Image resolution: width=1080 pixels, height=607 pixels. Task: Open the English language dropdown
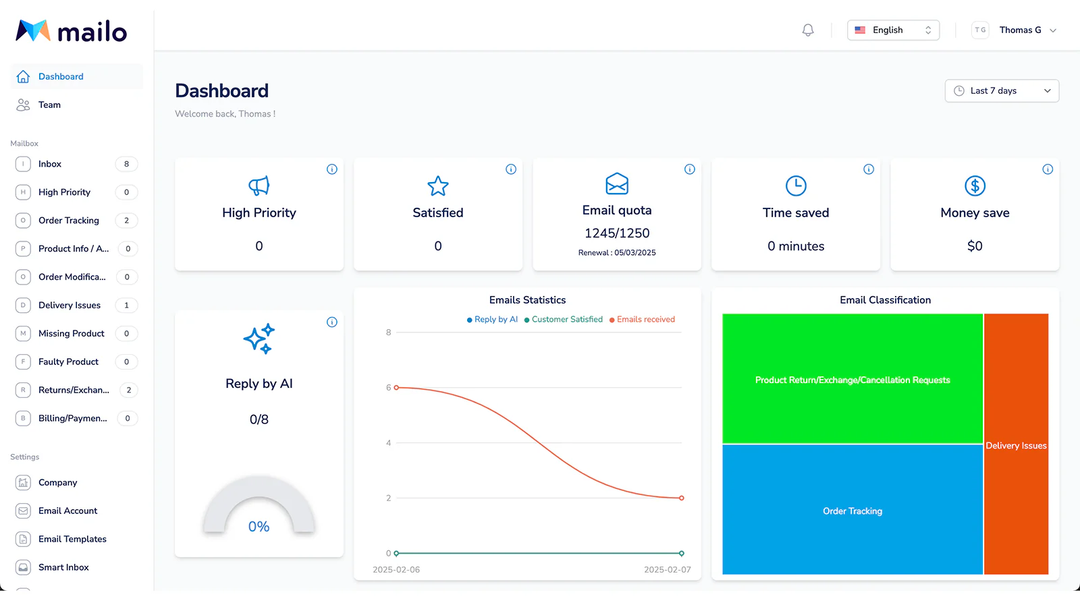pos(893,30)
